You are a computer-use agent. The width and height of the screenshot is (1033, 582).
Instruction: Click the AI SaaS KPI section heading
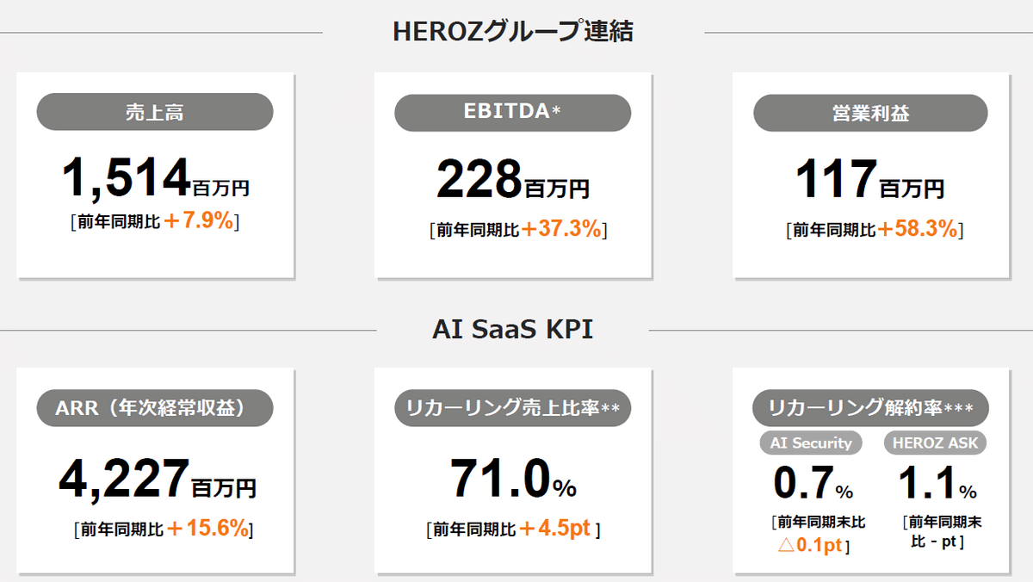click(x=513, y=330)
